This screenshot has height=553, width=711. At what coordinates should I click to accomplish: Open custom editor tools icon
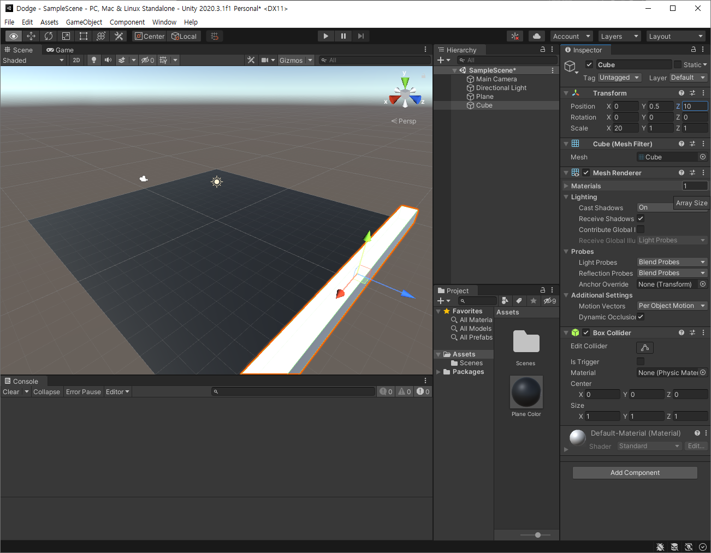[x=118, y=36]
